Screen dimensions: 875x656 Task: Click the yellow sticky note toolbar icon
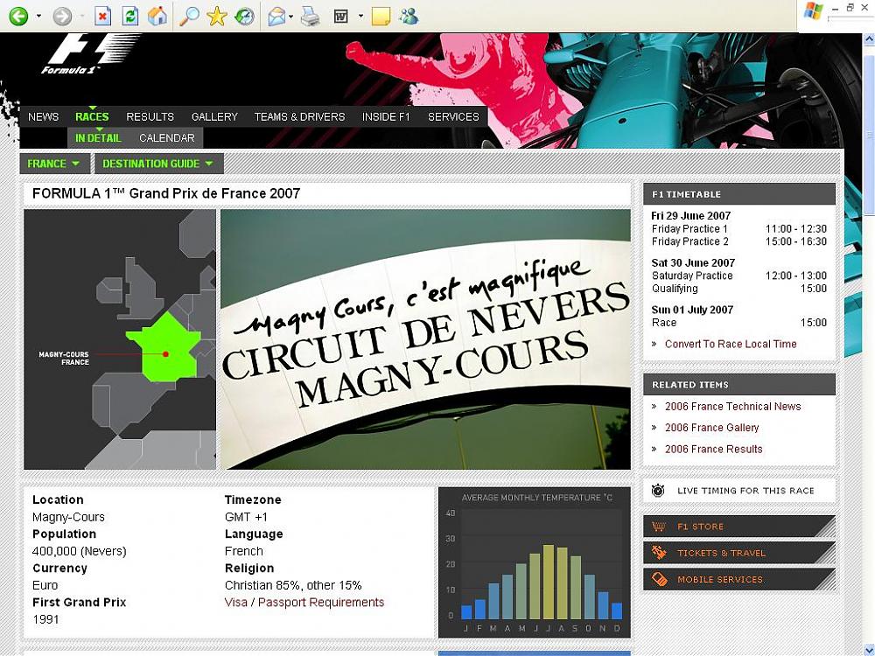point(381,16)
